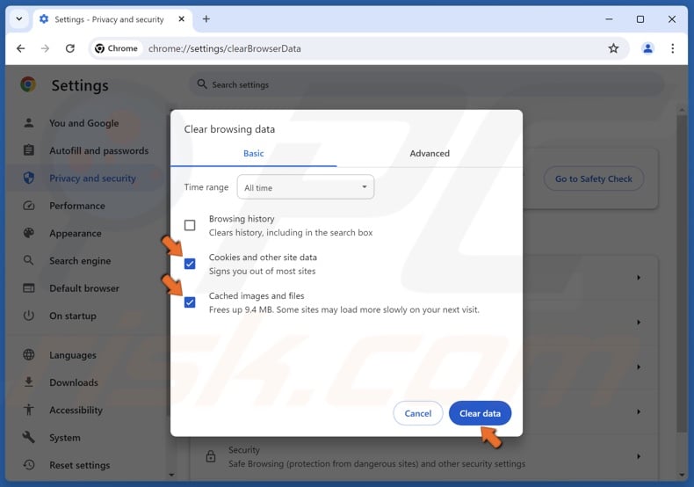Click Privacy and security sidebar label
The height and width of the screenshot is (487, 694).
[x=92, y=178]
